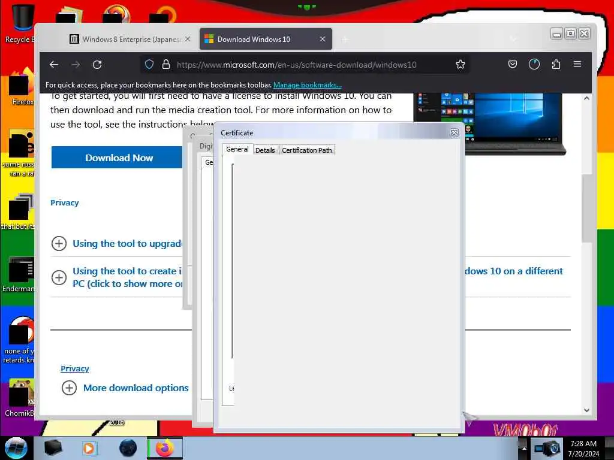View site security via the padlock icon
Screen dimensions: 614x460
(x=166, y=65)
